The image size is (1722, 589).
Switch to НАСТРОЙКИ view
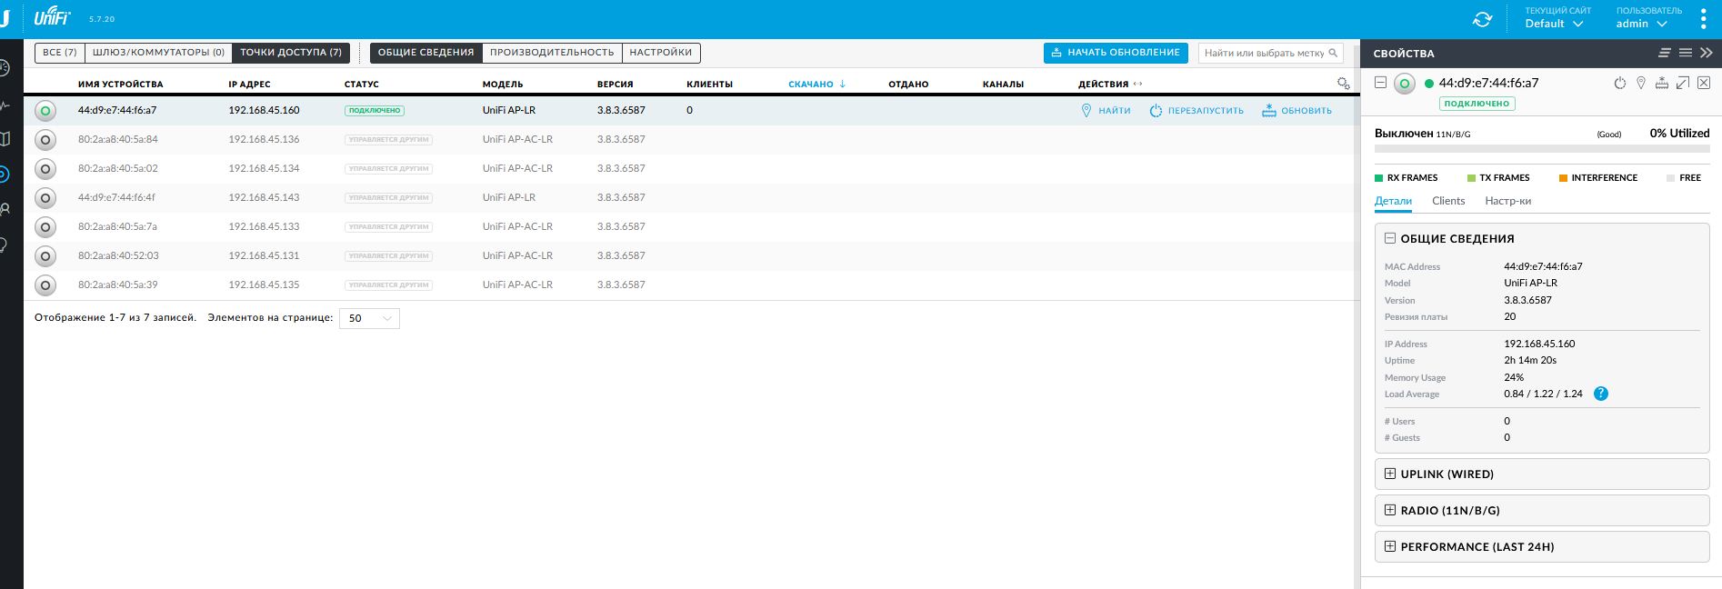(661, 53)
